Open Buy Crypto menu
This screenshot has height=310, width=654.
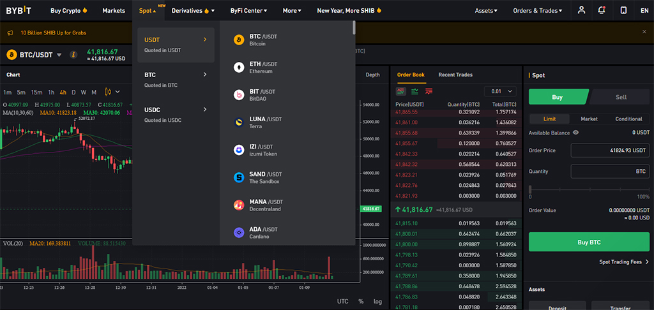click(x=69, y=10)
